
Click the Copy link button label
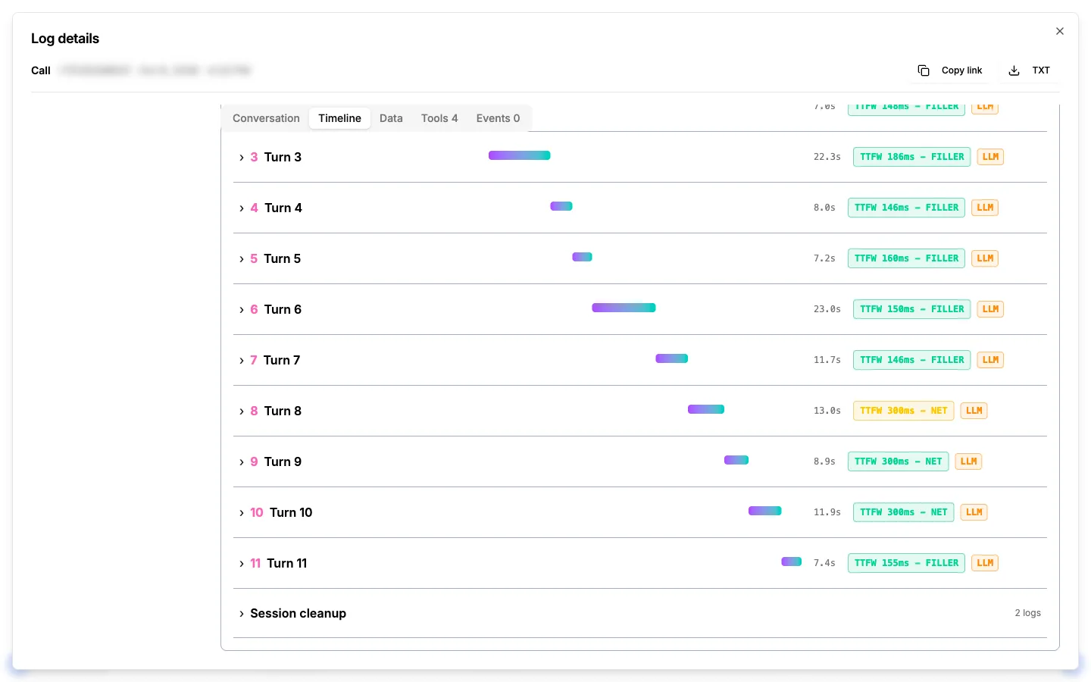tap(961, 70)
